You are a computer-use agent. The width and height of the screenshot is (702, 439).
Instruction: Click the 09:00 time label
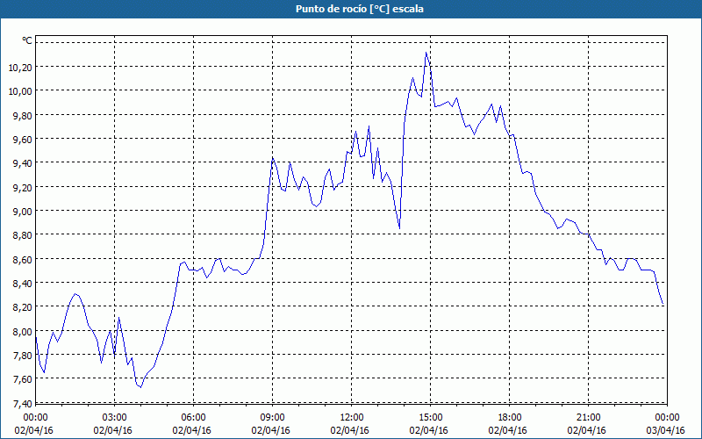pos(272,418)
